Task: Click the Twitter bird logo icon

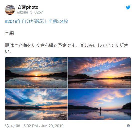Action: click(x=128, y=7)
